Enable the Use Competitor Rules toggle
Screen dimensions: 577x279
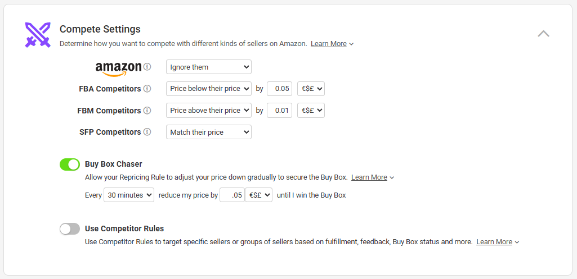(x=70, y=228)
